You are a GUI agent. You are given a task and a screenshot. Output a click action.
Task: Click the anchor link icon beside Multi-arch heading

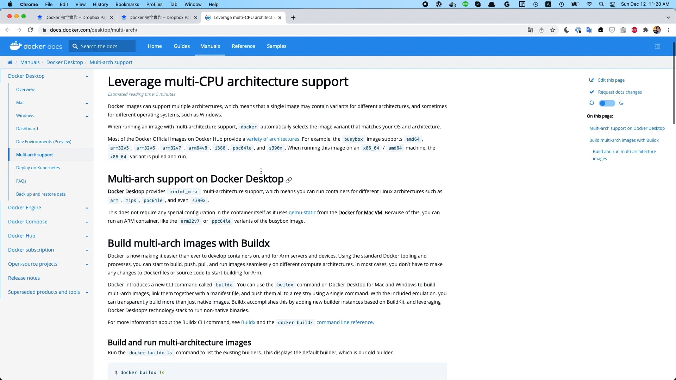coord(289,180)
